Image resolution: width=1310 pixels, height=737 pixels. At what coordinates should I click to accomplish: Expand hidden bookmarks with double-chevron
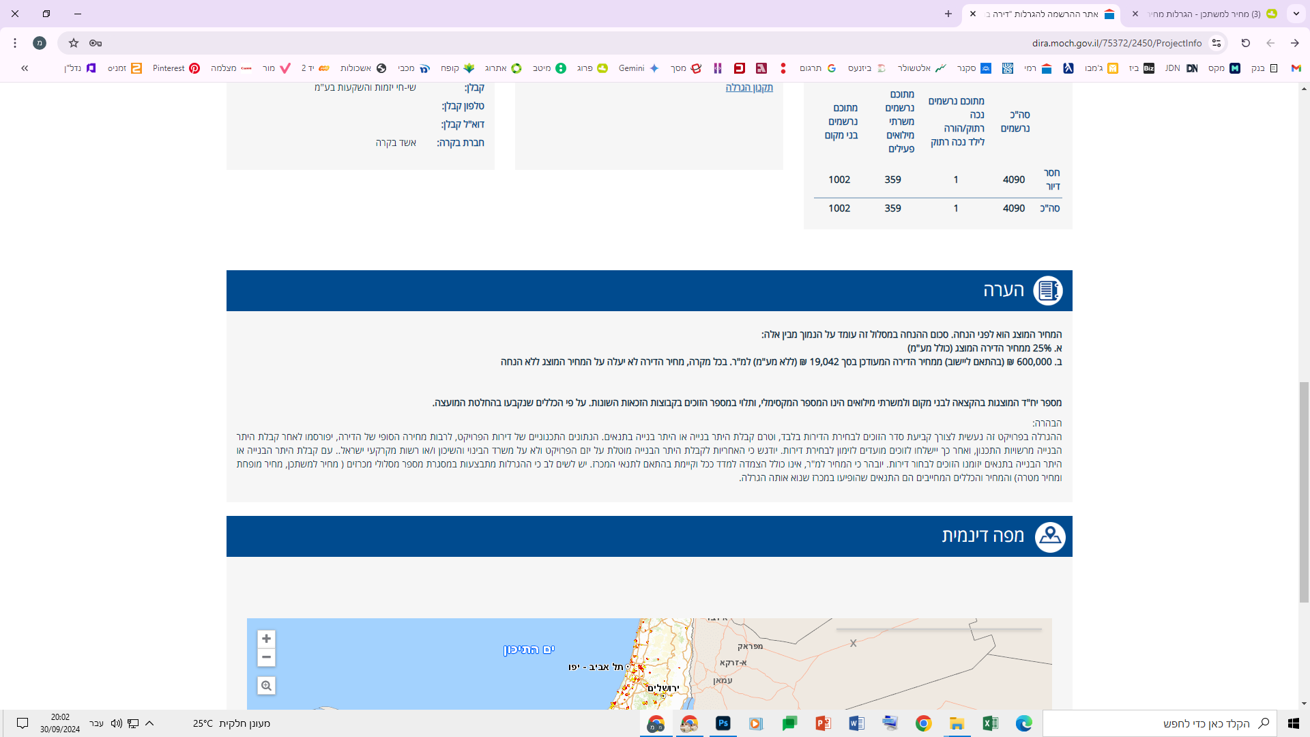coord(24,68)
